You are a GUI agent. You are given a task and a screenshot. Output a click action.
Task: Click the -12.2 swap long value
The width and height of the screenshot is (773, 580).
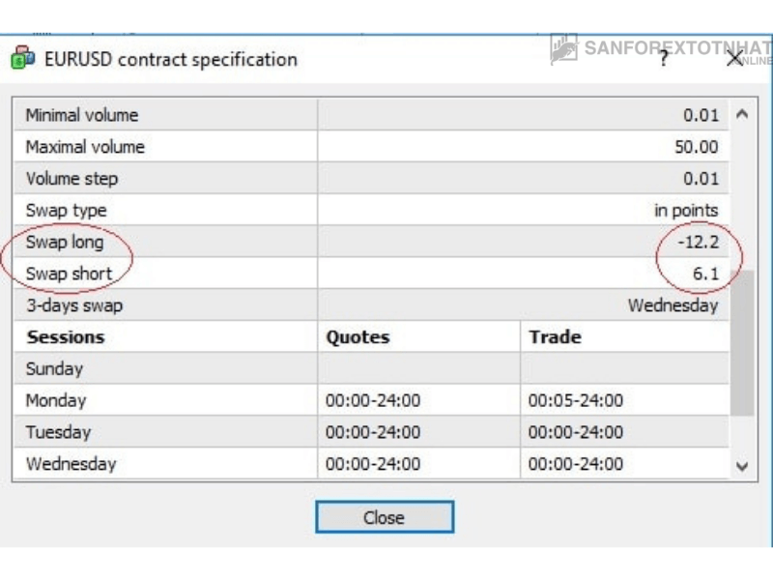click(699, 243)
